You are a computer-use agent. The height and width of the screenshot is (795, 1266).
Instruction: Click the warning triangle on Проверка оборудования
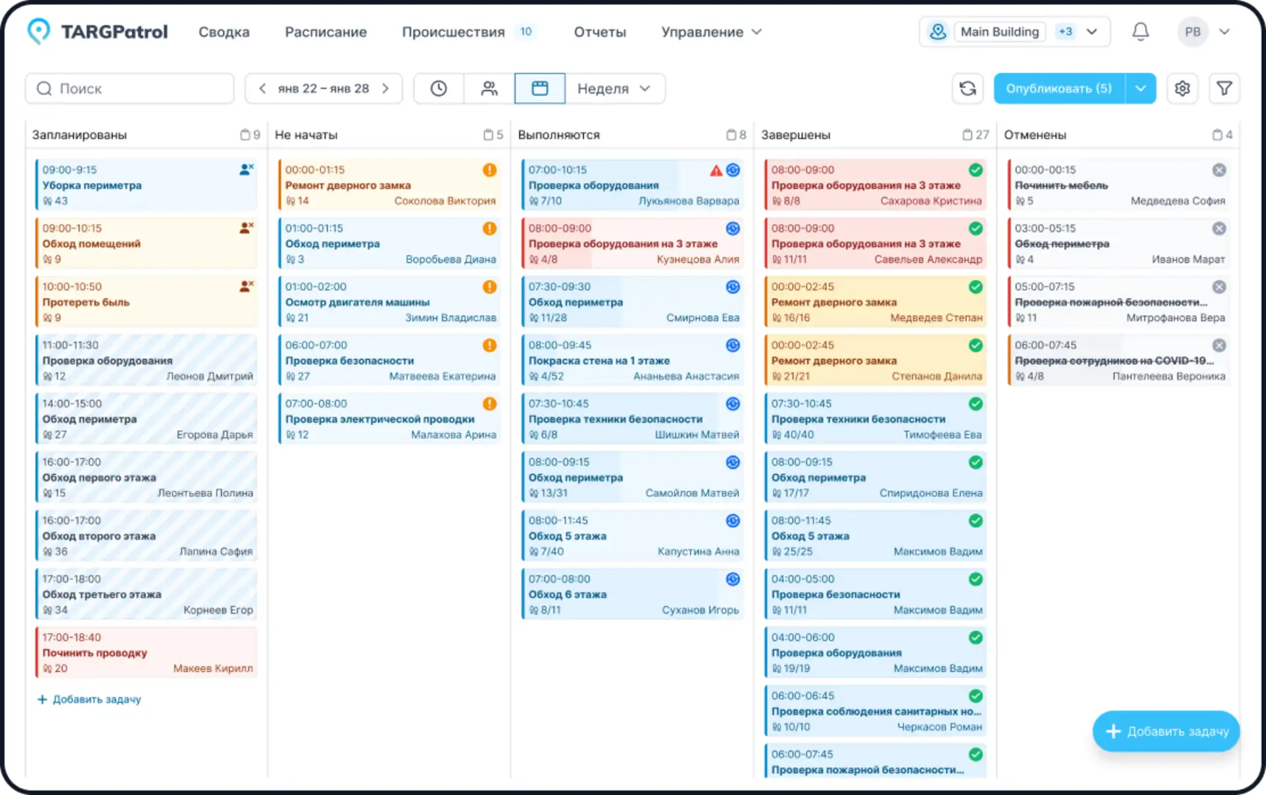(x=715, y=170)
